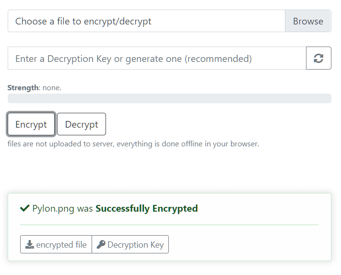Click the download icon beside encrypted file
Viewport: 341px width, 275px height.
click(x=30, y=245)
